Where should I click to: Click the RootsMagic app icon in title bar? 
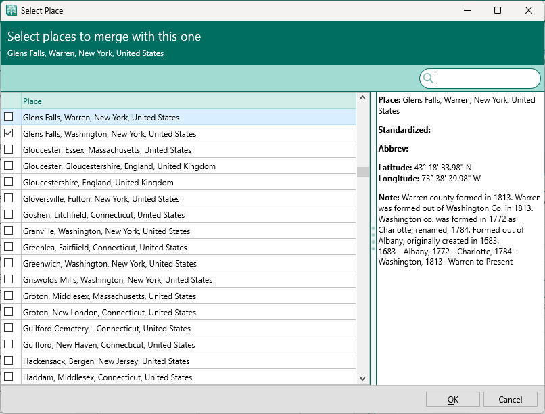coord(11,10)
